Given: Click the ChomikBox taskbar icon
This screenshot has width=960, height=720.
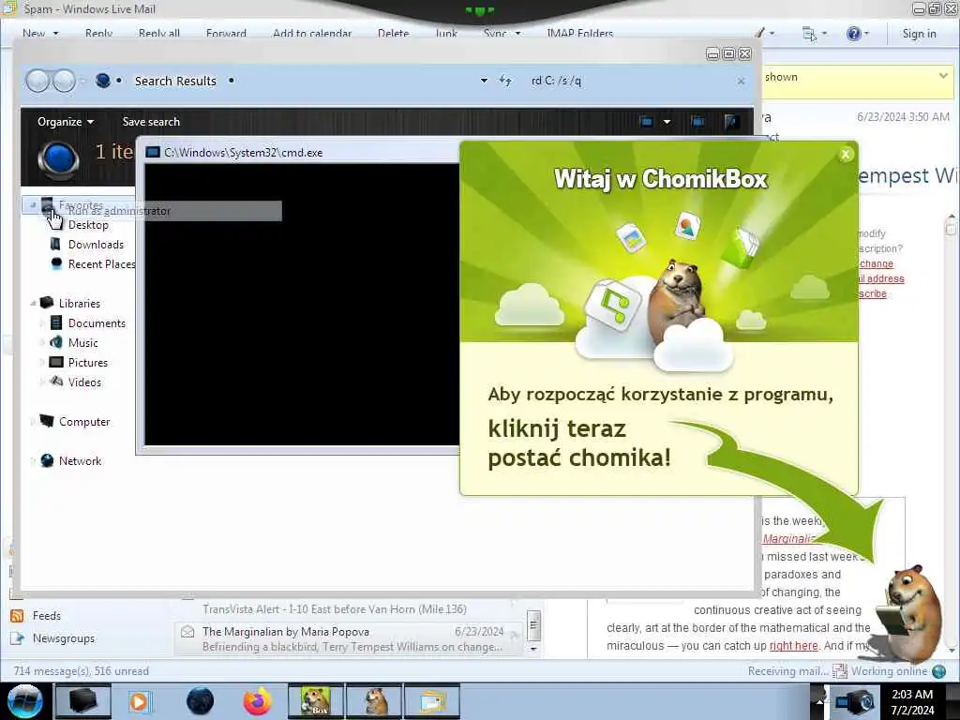Looking at the screenshot, I should tap(316, 701).
